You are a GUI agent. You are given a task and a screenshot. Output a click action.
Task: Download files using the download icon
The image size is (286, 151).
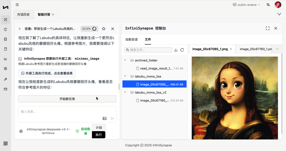pos(176,50)
